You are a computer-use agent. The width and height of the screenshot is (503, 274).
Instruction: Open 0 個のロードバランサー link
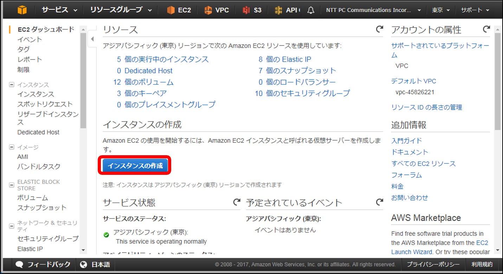coord(297,82)
